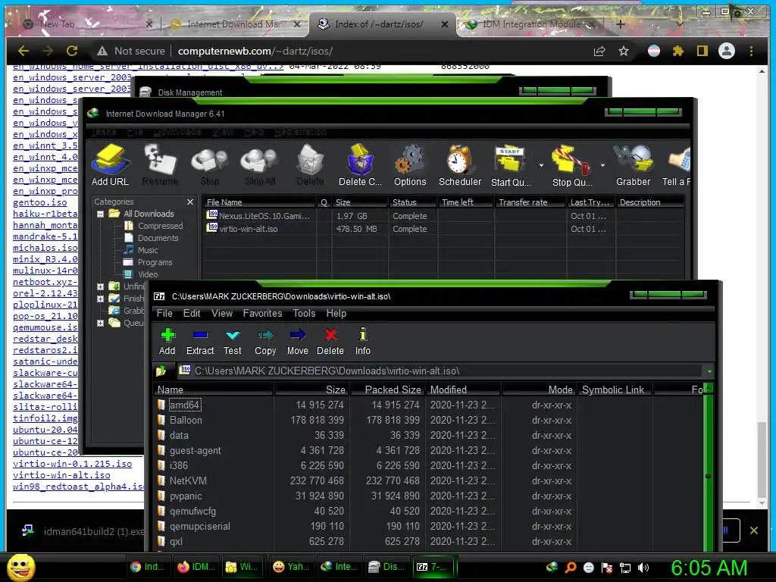776x582 pixels.
Task: Select the Nexus.LiteOS download row in IDM
Action: [x=443, y=216]
